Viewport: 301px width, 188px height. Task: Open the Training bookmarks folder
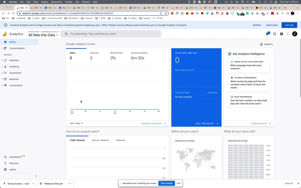pyautogui.click(x=145, y=18)
